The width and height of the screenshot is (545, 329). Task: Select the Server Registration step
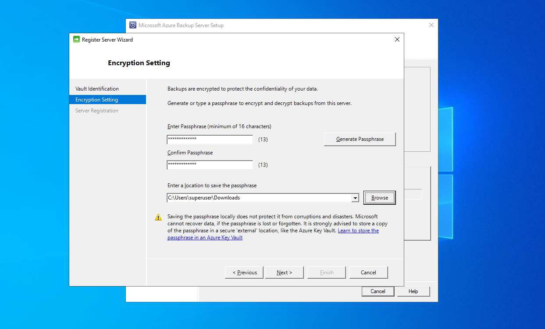[x=97, y=111]
